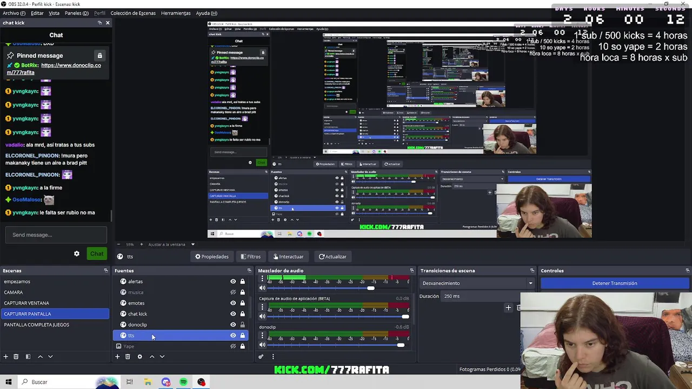Image resolution: width=692 pixels, height=389 pixels.
Task: Unlock the emotes source
Action: [242, 303]
